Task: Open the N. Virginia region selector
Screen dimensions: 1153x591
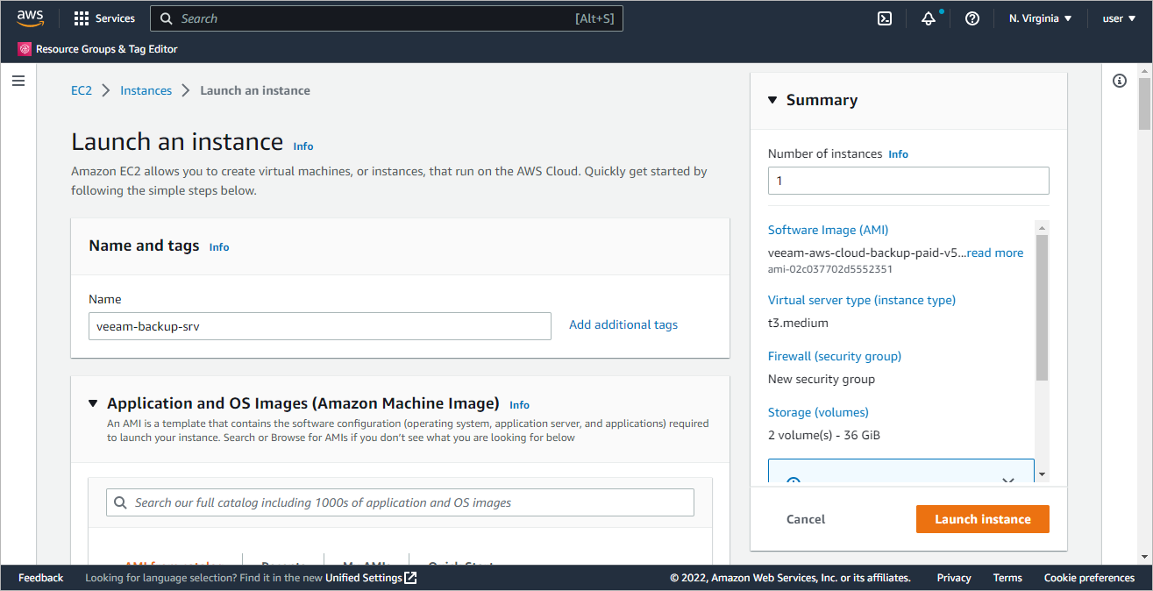Action: (1039, 18)
